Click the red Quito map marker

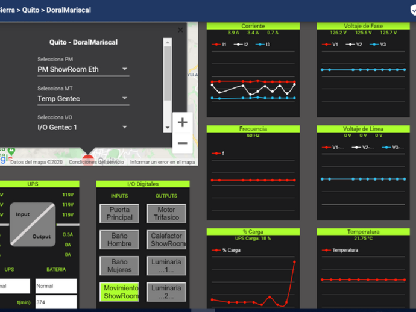click(88, 160)
